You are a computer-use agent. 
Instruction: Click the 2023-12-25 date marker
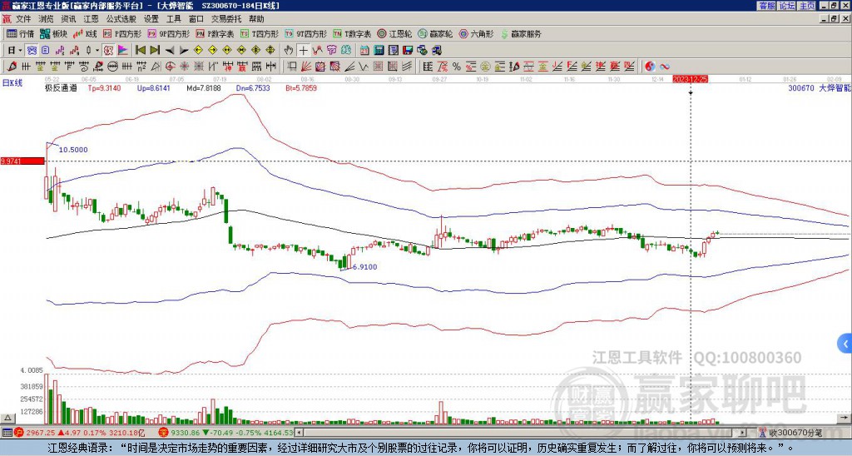690,79
